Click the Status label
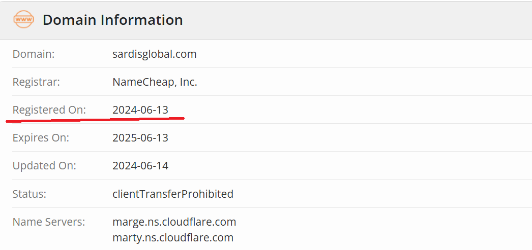 click(x=29, y=193)
